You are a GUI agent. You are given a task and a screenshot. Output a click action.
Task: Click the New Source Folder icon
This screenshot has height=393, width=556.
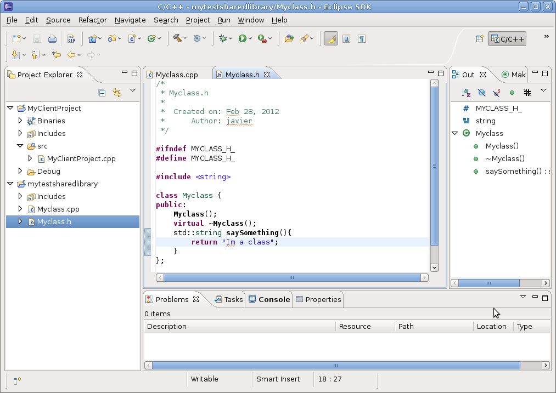(113, 38)
